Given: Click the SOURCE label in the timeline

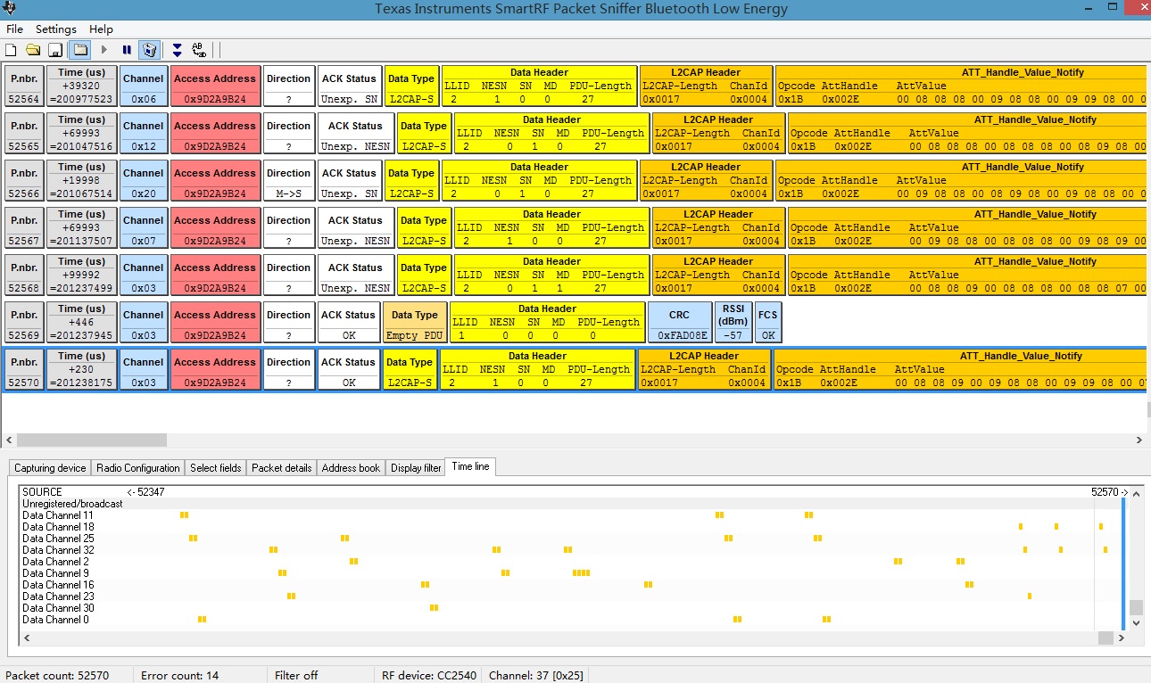Looking at the screenshot, I should point(42,492).
